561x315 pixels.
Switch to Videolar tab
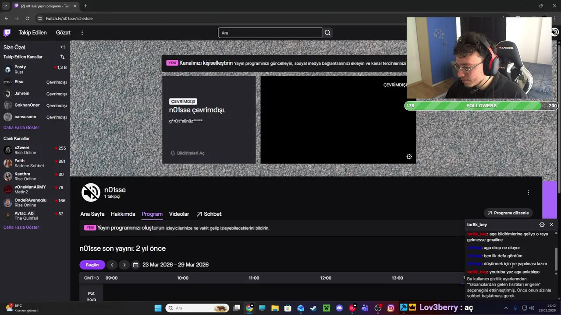[x=179, y=214]
